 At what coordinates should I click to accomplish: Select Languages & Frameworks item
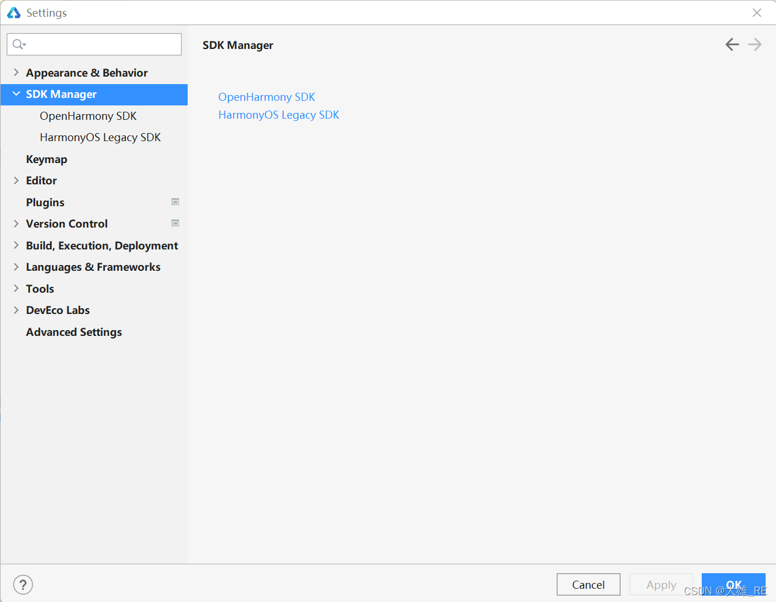point(94,267)
